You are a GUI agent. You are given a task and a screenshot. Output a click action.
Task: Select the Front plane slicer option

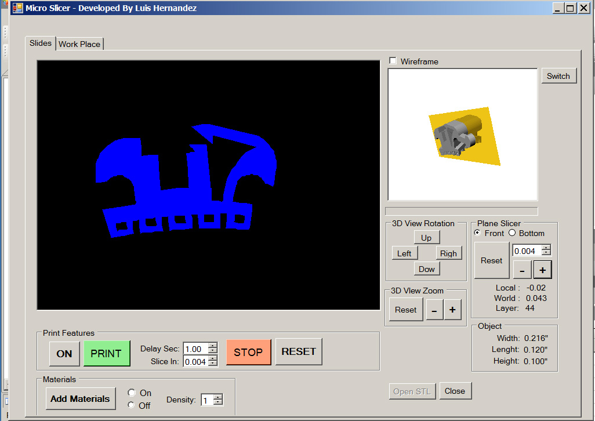pos(478,233)
